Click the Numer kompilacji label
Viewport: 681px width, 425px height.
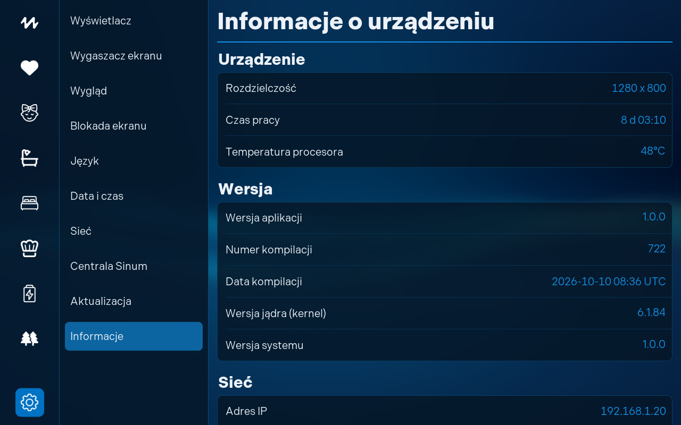269,250
